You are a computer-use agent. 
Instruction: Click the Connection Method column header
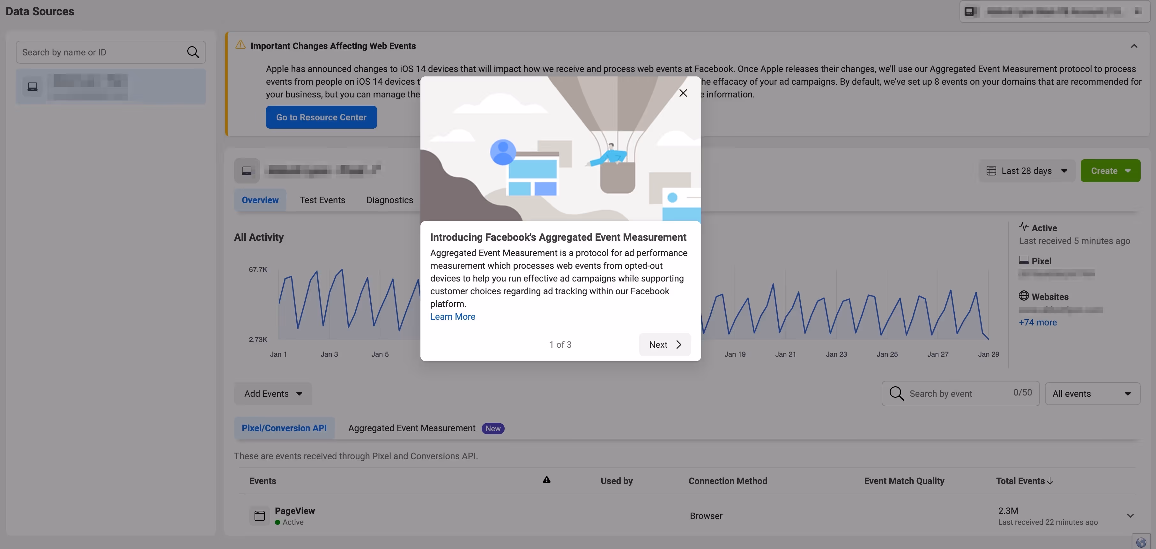click(x=728, y=481)
